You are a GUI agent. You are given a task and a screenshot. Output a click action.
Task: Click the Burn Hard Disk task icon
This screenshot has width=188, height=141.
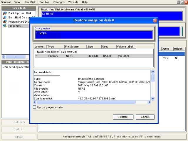pos(5,17)
